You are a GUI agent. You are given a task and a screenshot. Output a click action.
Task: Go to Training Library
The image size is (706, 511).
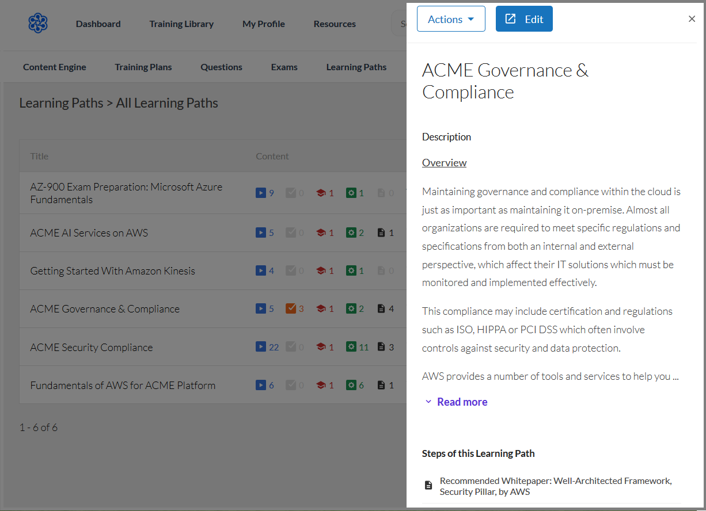(181, 24)
